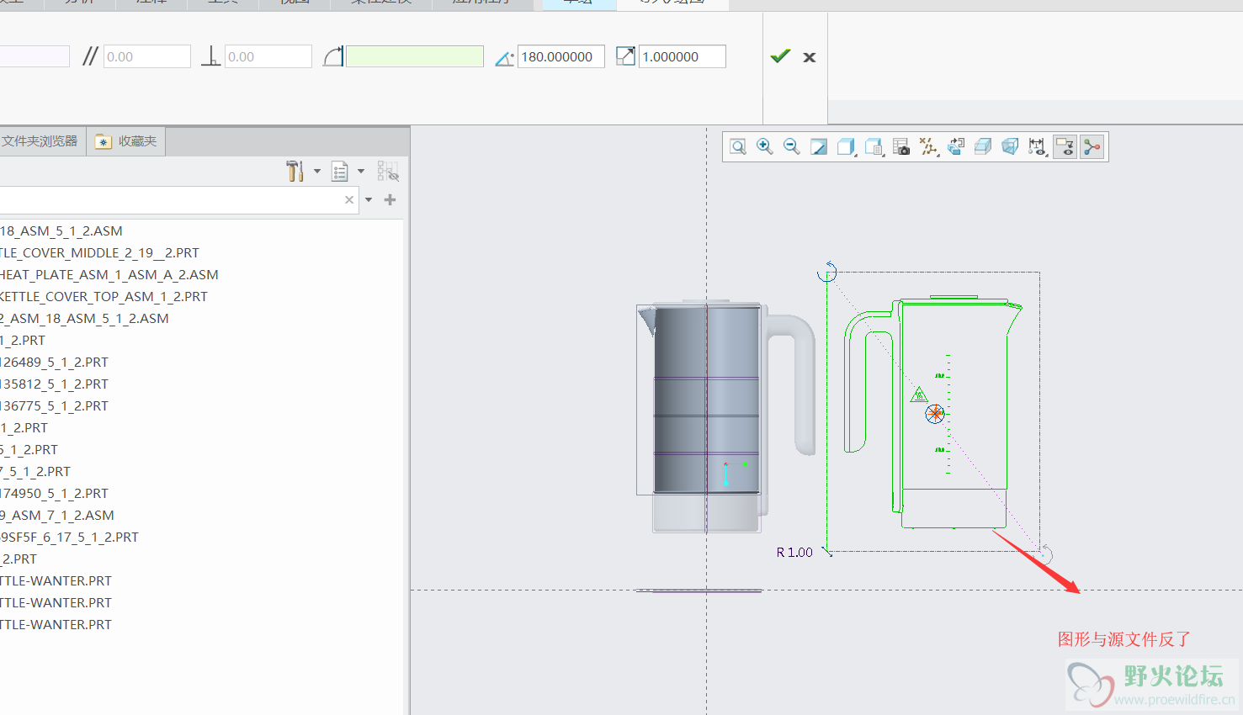Open the View Manager camera icon

(x=901, y=147)
